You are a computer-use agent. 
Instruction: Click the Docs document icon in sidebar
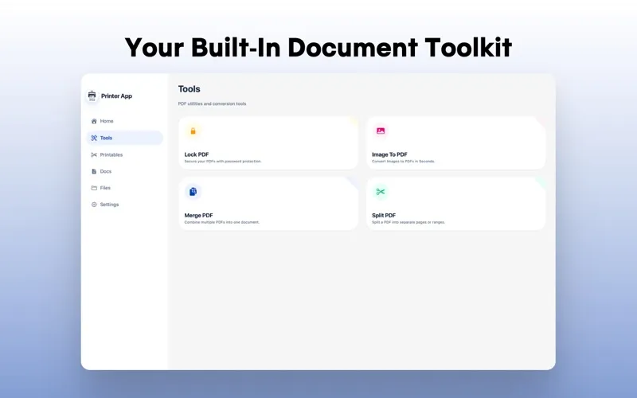coord(94,171)
